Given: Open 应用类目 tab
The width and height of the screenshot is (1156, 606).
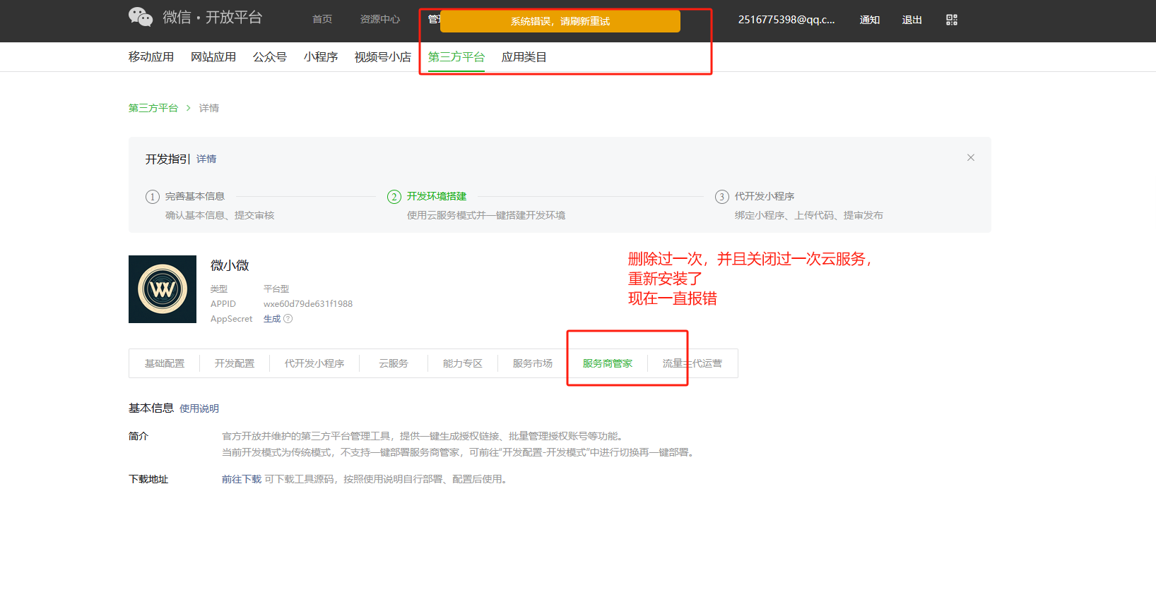Looking at the screenshot, I should tap(524, 57).
